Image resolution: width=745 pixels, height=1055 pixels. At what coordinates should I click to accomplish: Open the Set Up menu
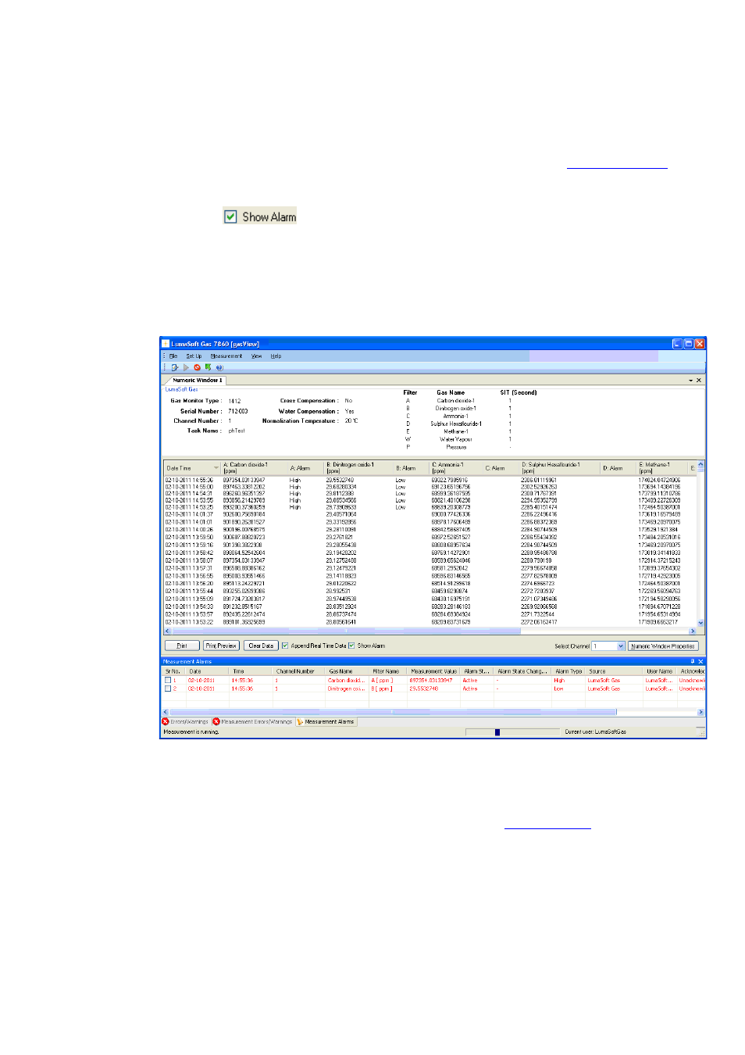(194, 356)
